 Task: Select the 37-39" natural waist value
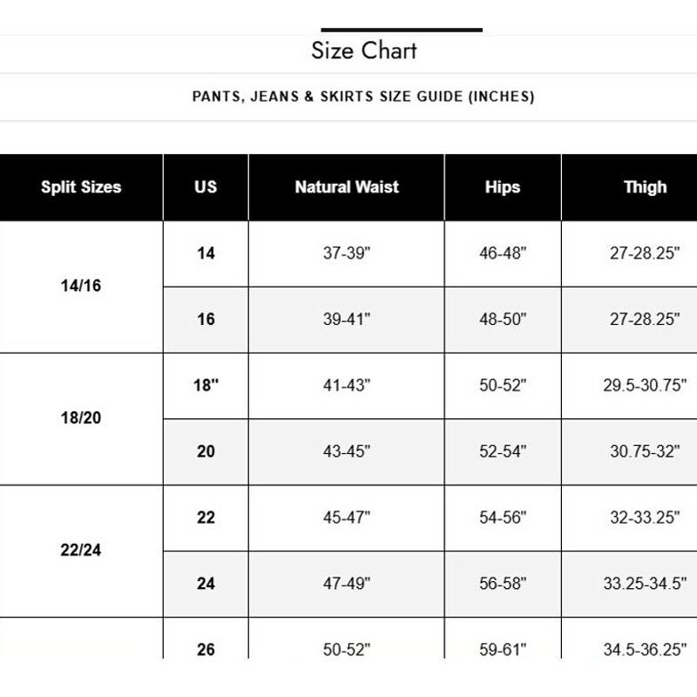coord(347,254)
